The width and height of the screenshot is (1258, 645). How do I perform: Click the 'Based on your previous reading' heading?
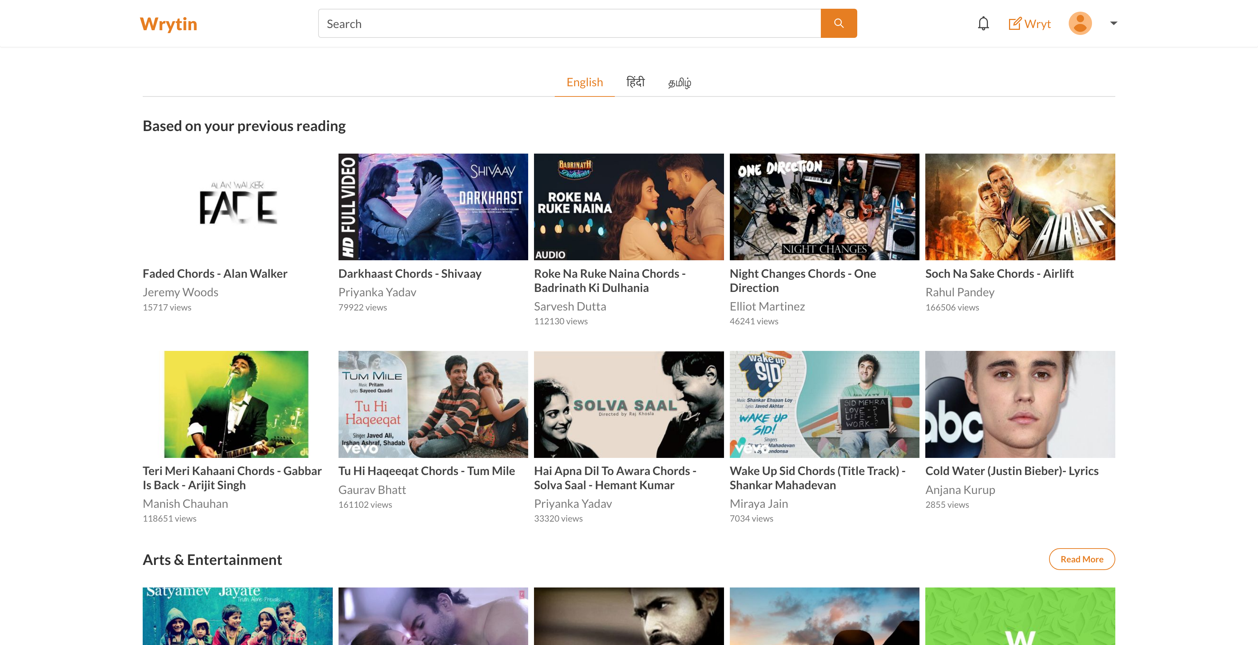(x=244, y=126)
